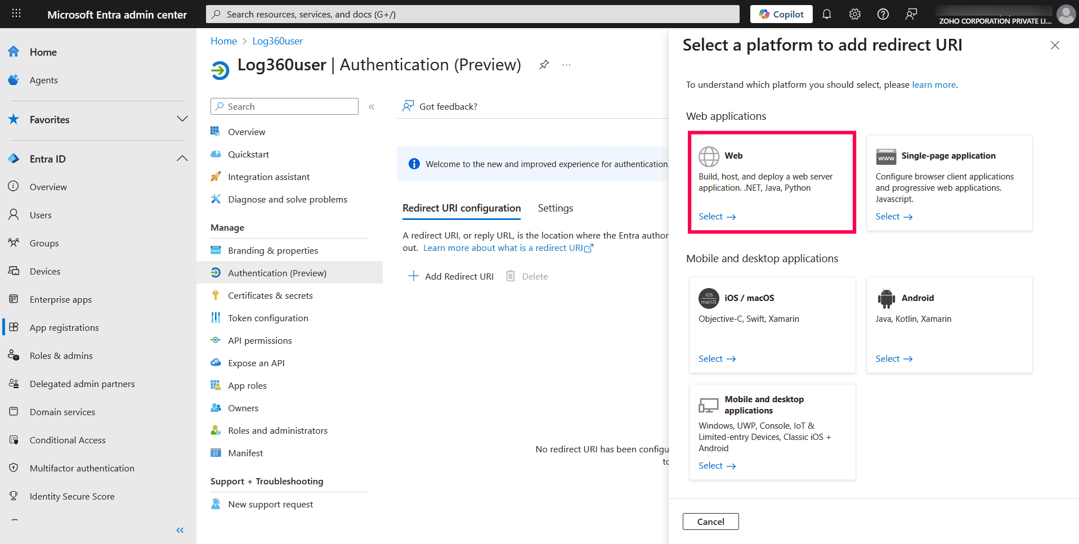The width and height of the screenshot is (1079, 544).
Task: Click the Delete trash icon
Action: coord(510,276)
